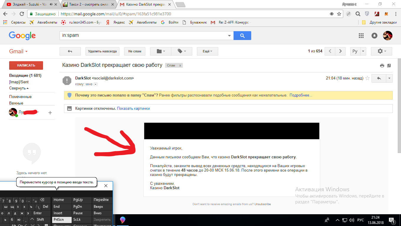
Task: Close the on-screen keyboard window
Action: pyautogui.click(x=106, y=186)
